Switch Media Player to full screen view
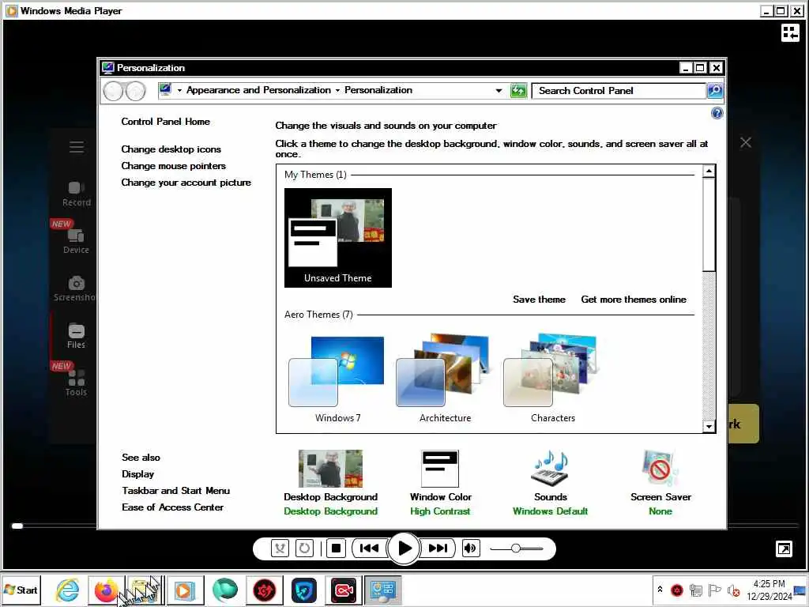The width and height of the screenshot is (809, 607). pyautogui.click(x=784, y=549)
